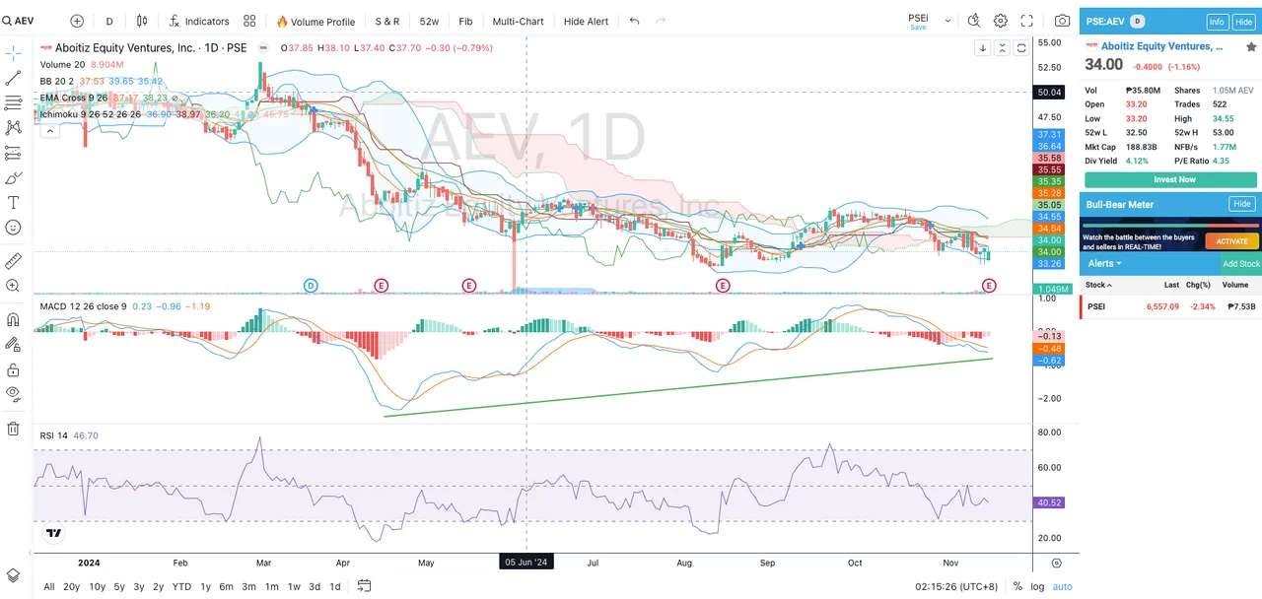Viewport: 1262px width, 599px height.
Task: Toggle the 52w high-low lines
Action: point(430,21)
